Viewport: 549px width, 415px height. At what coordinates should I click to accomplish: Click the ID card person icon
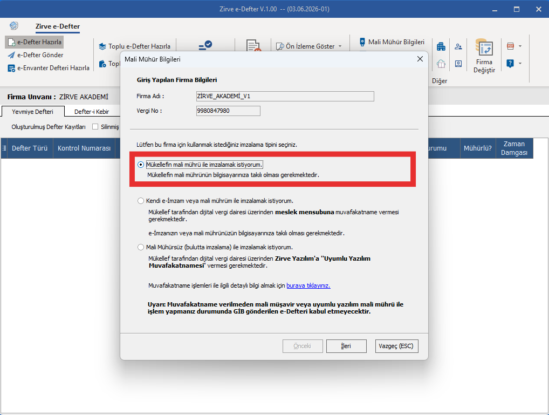tap(458, 64)
